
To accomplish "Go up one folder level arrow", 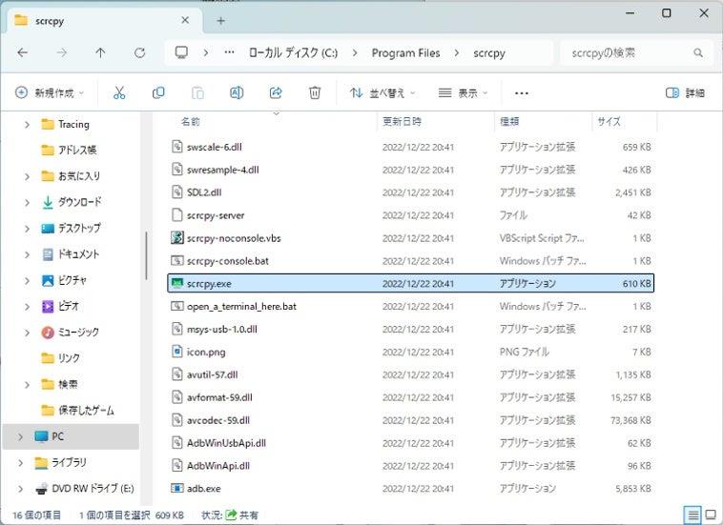I will pyautogui.click(x=100, y=53).
